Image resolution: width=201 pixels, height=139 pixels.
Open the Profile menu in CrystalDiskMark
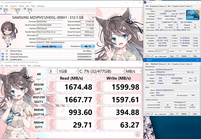(16, 66)
